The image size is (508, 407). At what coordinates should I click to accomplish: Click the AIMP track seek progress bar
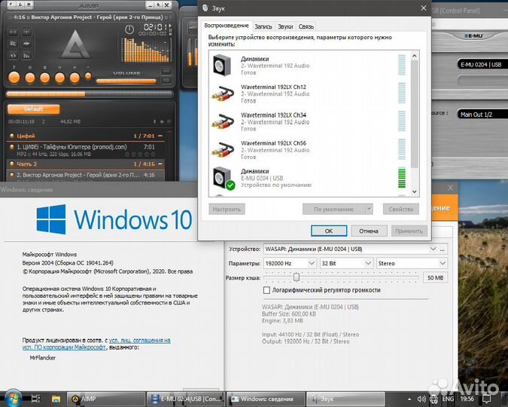(x=90, y=94)
